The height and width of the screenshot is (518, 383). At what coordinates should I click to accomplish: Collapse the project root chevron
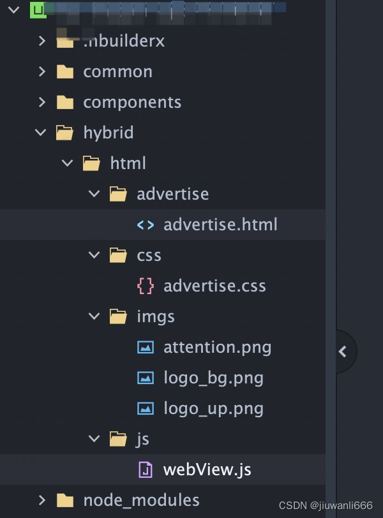(x=14, y=10)
